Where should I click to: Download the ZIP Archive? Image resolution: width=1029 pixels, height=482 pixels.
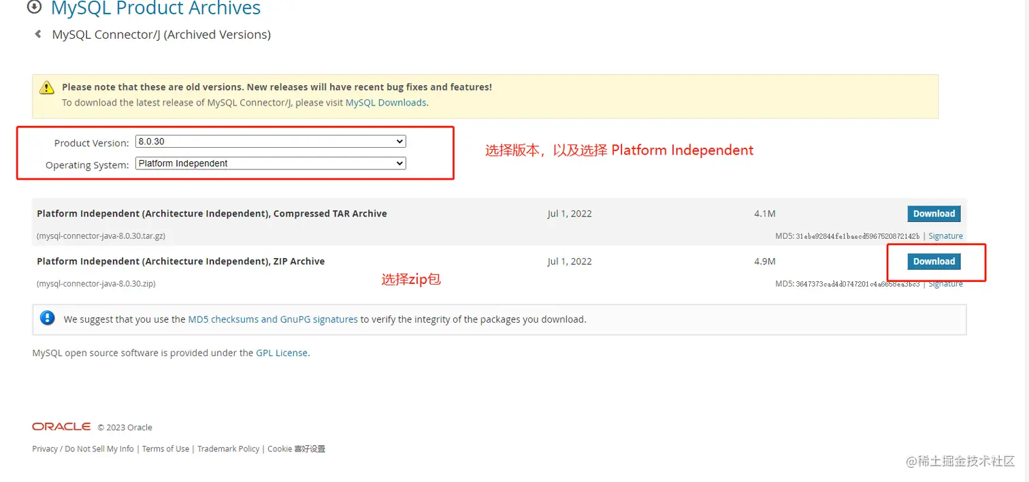click(x=934, y=261)
